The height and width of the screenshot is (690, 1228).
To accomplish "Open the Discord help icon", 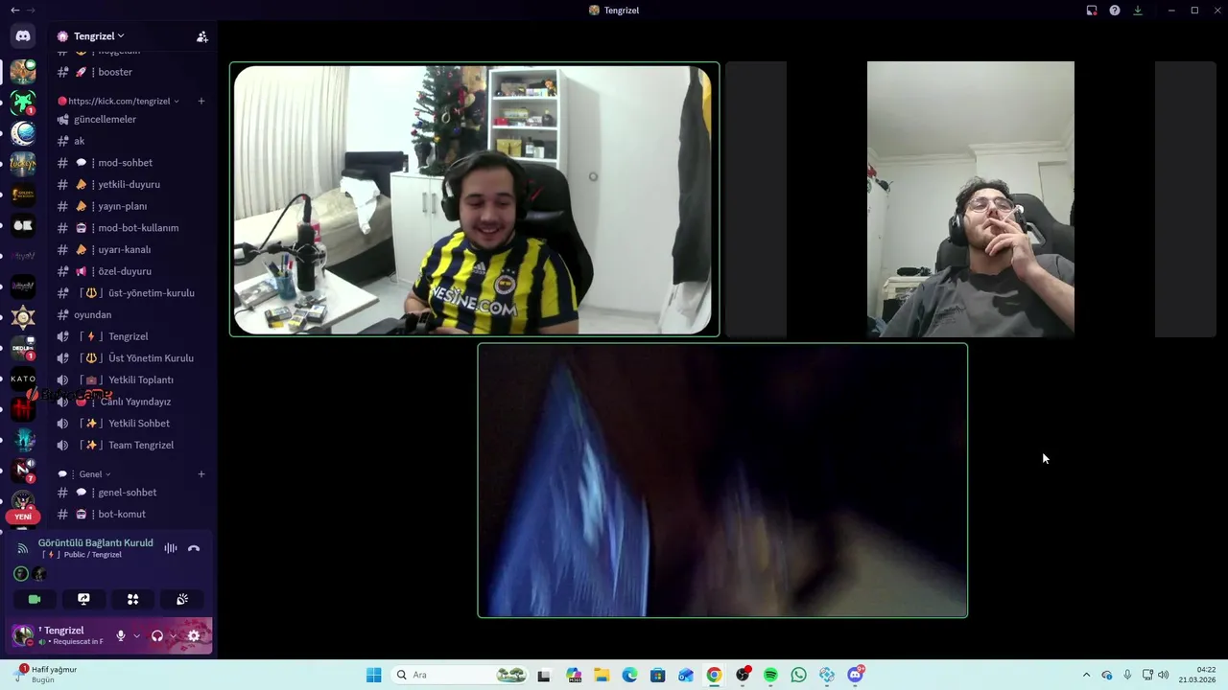I will pyautogui.click(x=1115, y=11).
